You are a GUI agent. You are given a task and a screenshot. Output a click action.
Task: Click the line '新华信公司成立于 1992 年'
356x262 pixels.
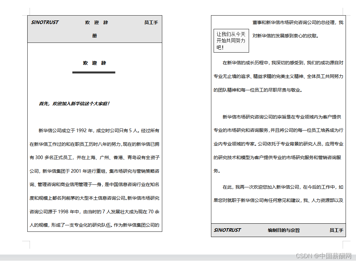[x=99, y=131]
